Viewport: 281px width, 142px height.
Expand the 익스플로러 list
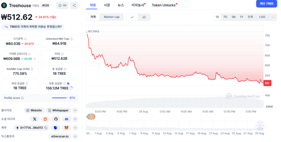(75, 137)
